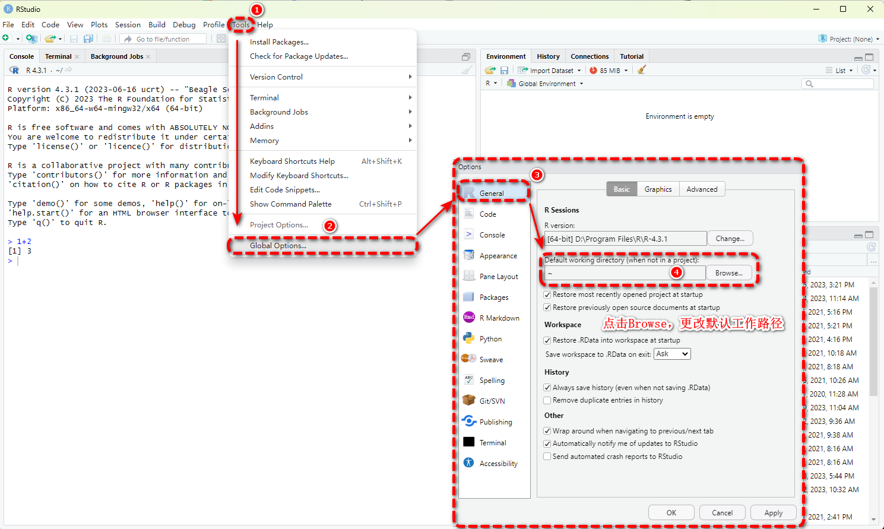The height and width of the screenshot is (529, 884).
Task: Click the Save all documents icon
Action: [88, 39]
